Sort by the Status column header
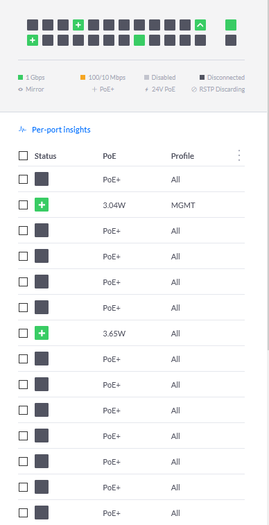The width and height of the screenshot is (269, 525). (45, 156)
